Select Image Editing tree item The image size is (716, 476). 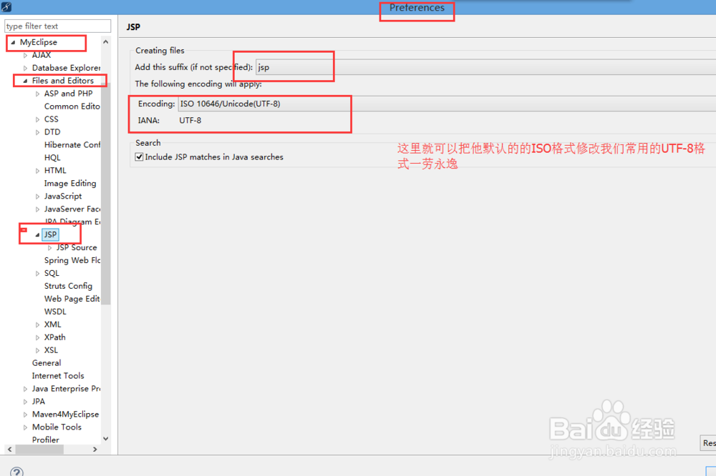tap(70, 183)
